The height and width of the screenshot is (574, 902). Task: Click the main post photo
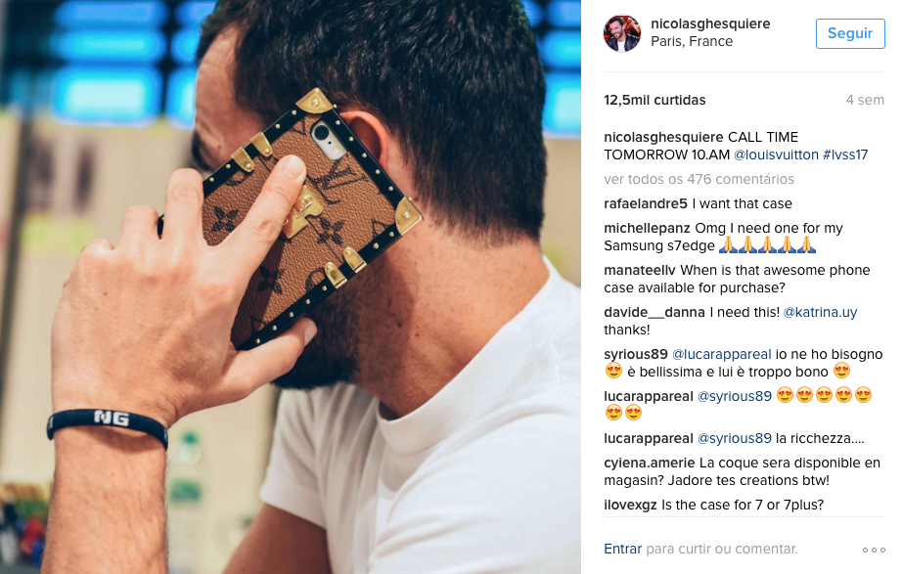coord(290,287)
